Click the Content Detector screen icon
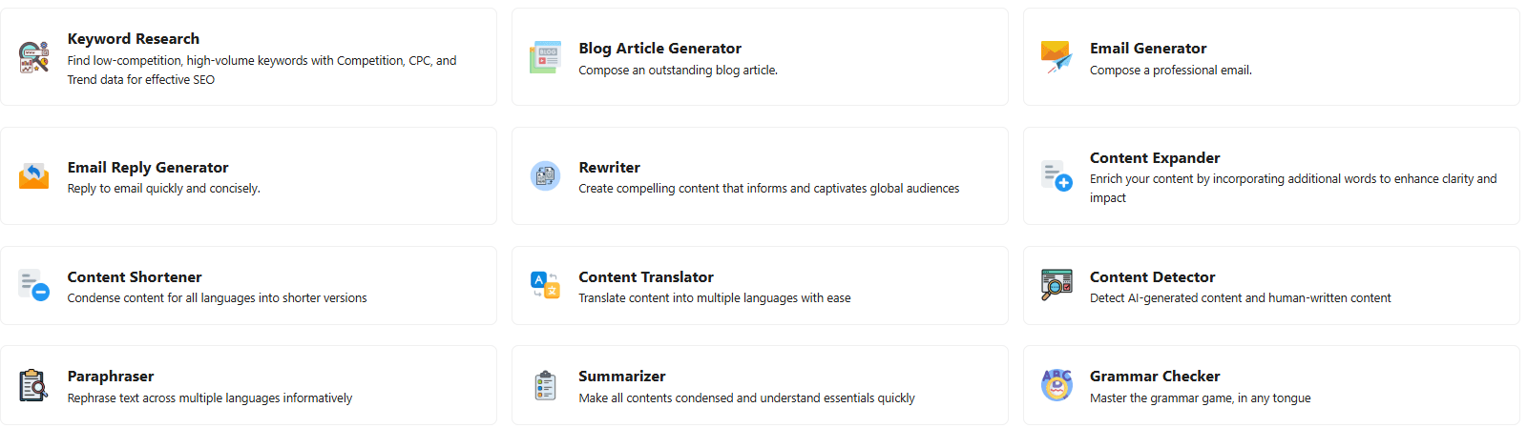This screenshot has width=1527, height=428. 1056,285
